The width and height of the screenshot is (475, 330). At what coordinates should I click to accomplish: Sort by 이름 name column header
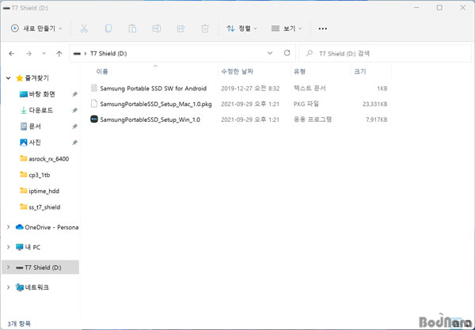tap(102, 71)
